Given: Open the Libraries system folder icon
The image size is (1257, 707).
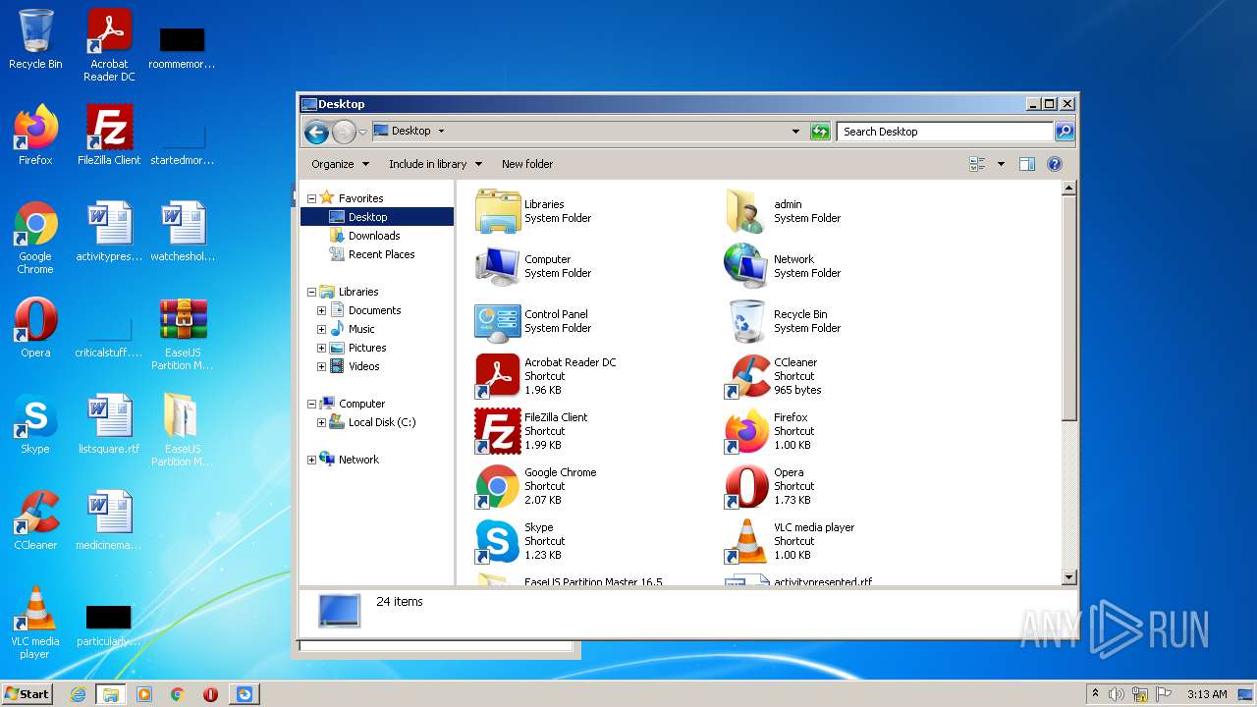Looking at the screenshot, I should (498, 211).
